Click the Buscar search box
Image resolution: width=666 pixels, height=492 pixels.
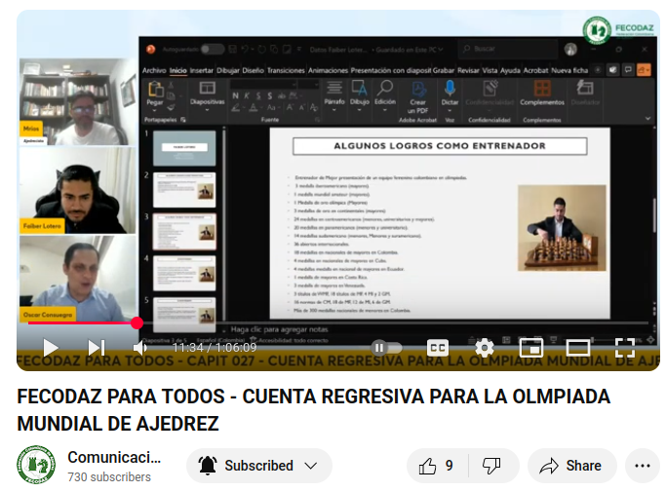pyautogui.click(x=508, y=49)
